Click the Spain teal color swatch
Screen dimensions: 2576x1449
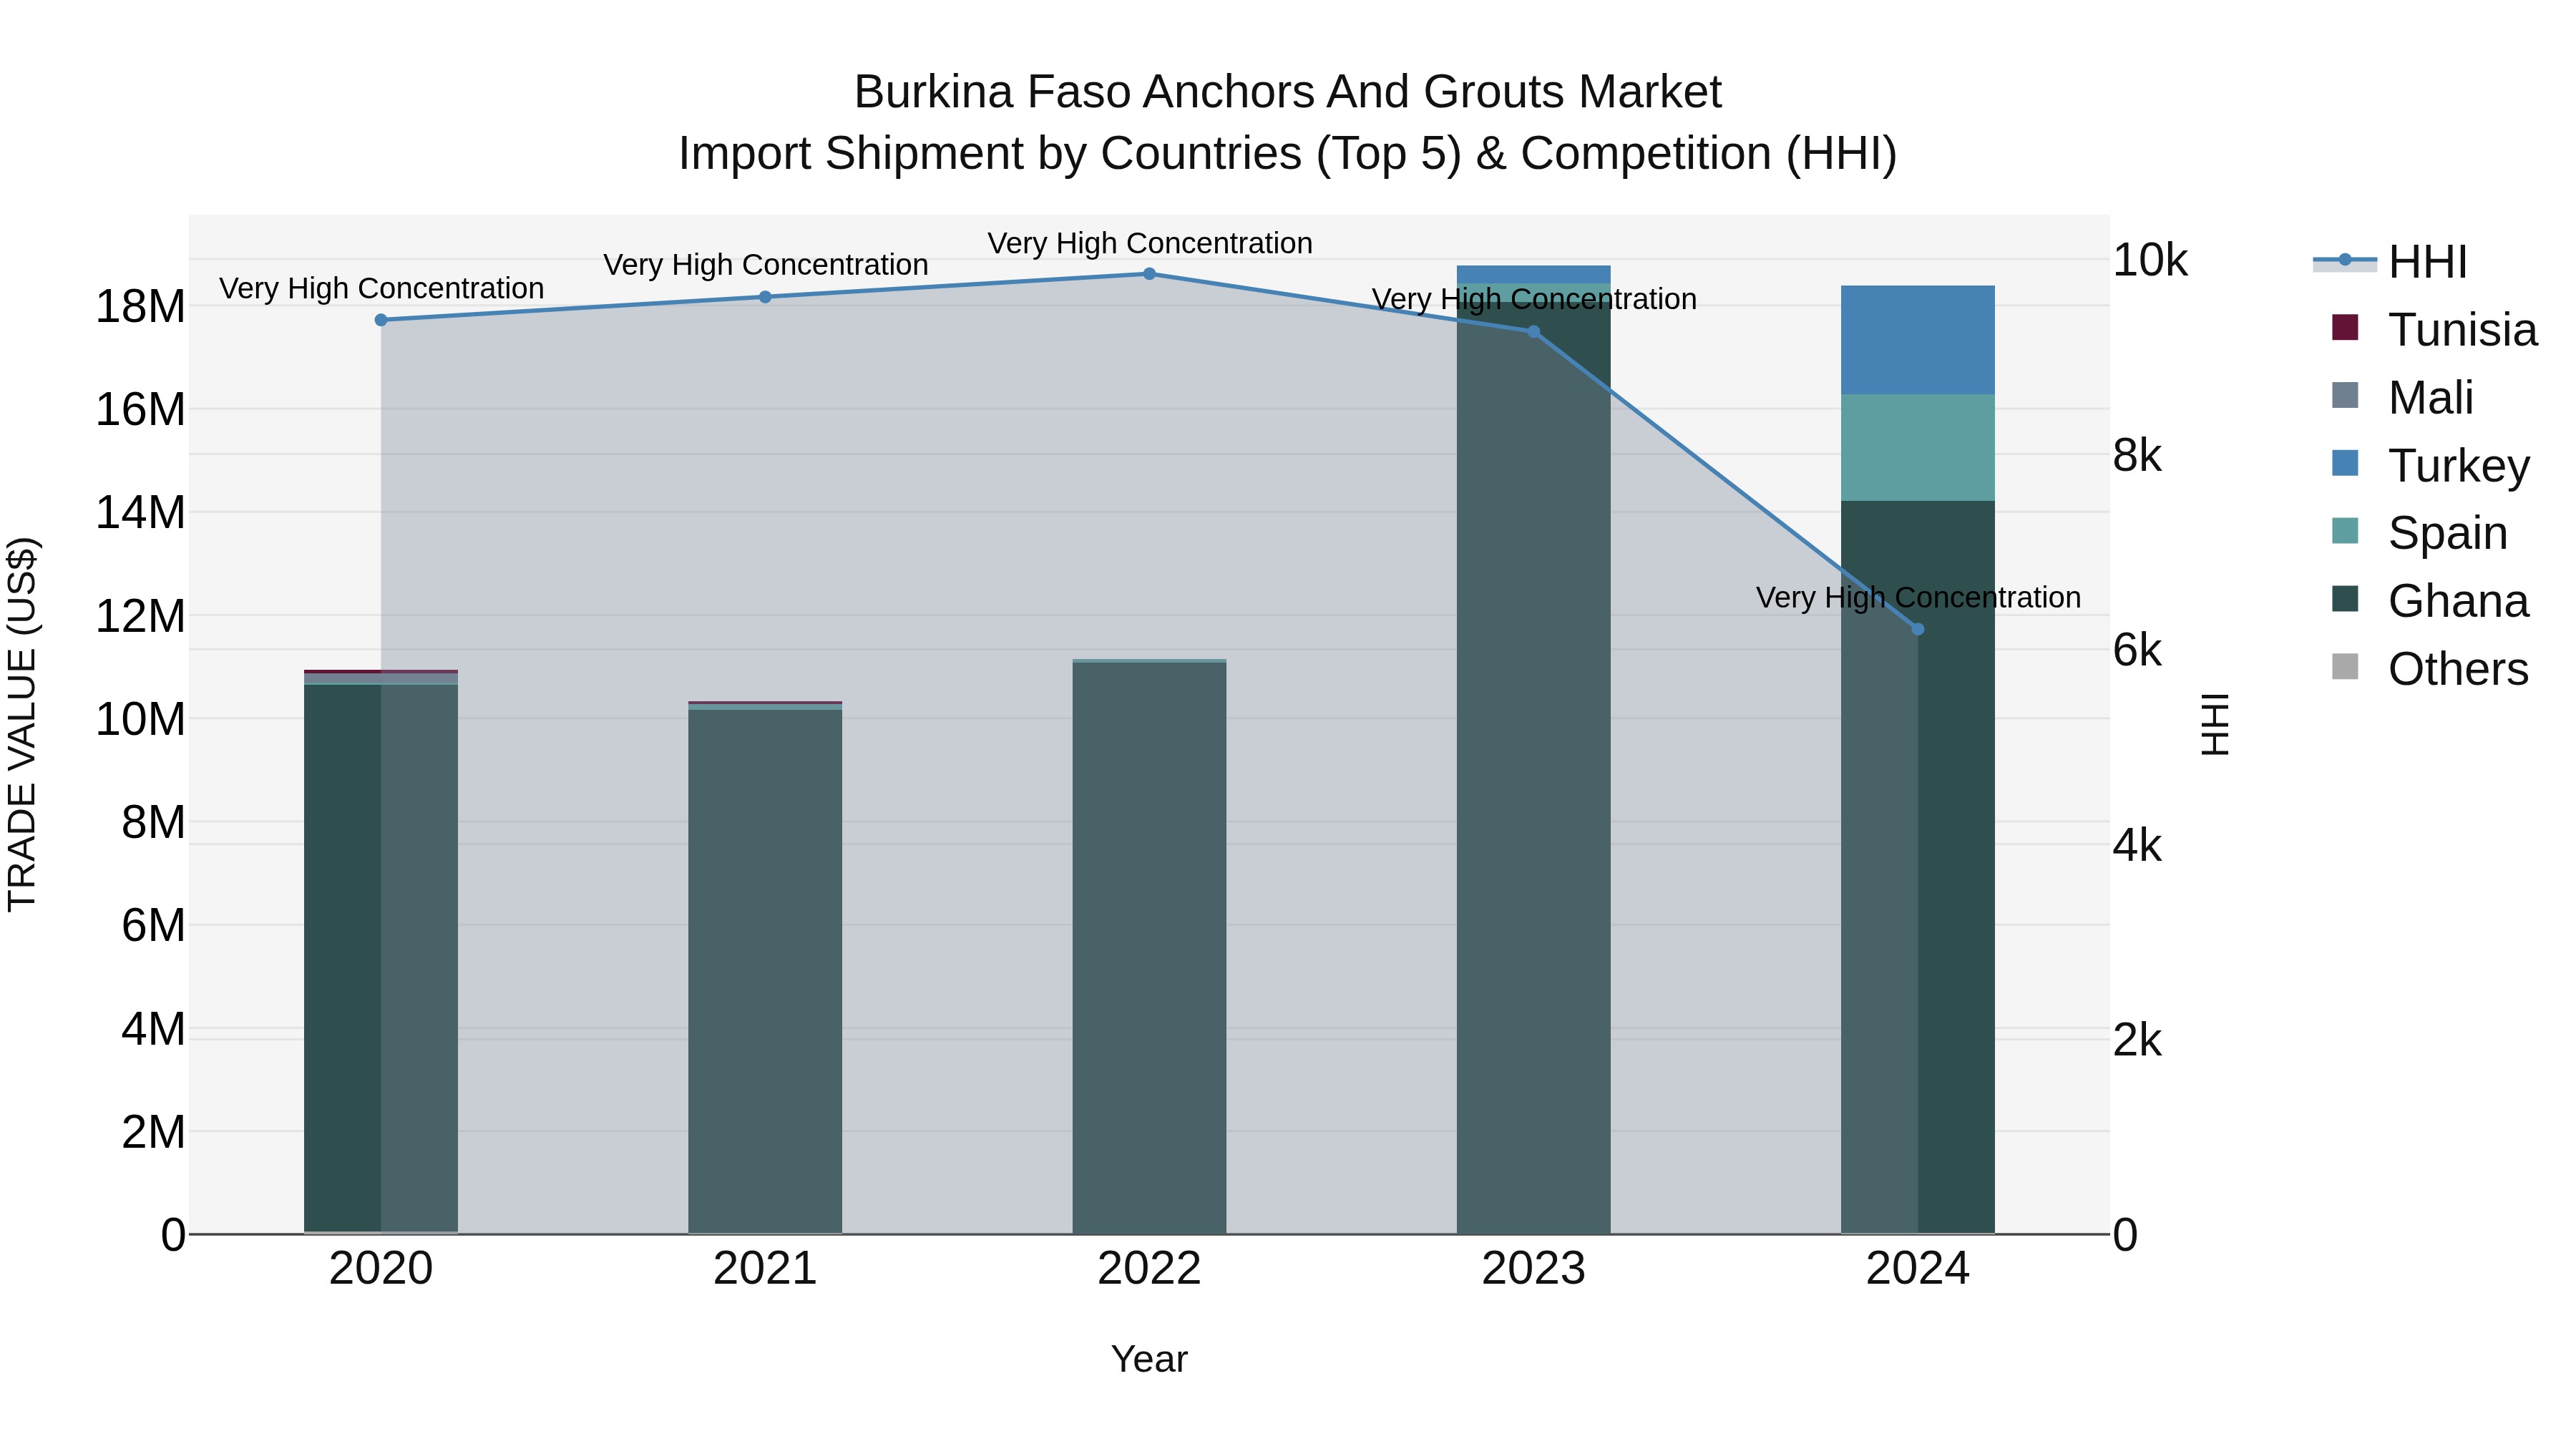point(2344,531)
